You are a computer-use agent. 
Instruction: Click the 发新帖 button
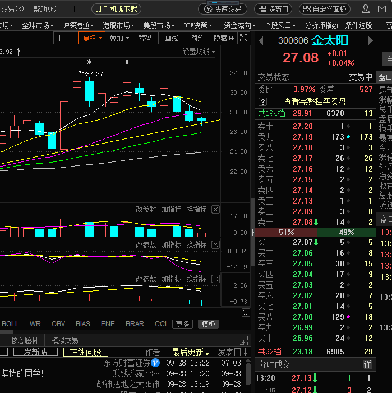[x=35, y=352]
